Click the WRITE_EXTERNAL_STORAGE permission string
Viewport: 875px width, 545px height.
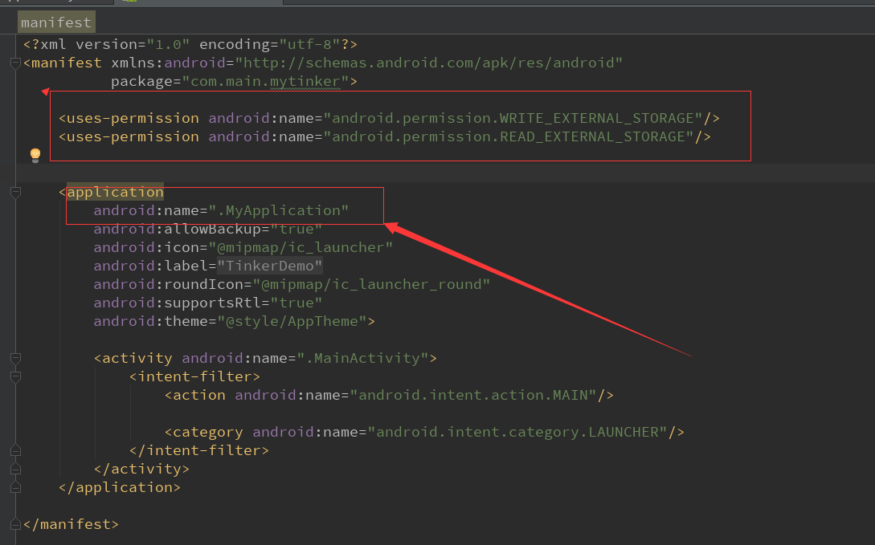[513, 118]
